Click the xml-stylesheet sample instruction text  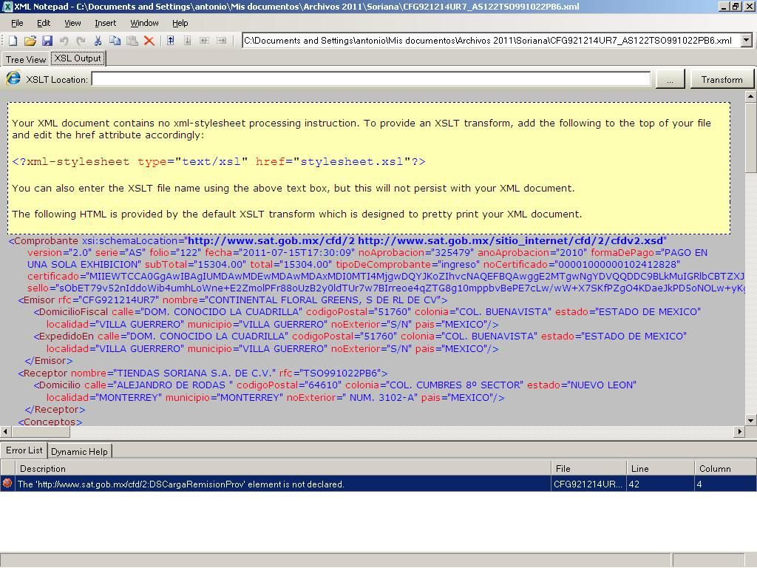point(219,162)
